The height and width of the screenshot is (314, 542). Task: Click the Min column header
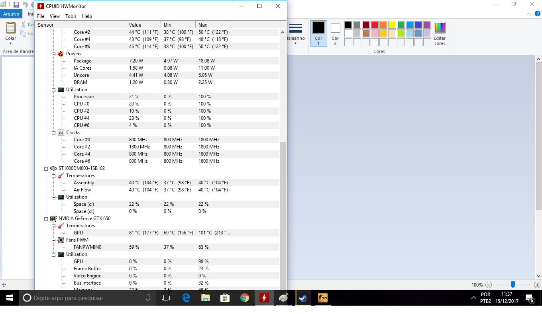[x=178, y=25]
